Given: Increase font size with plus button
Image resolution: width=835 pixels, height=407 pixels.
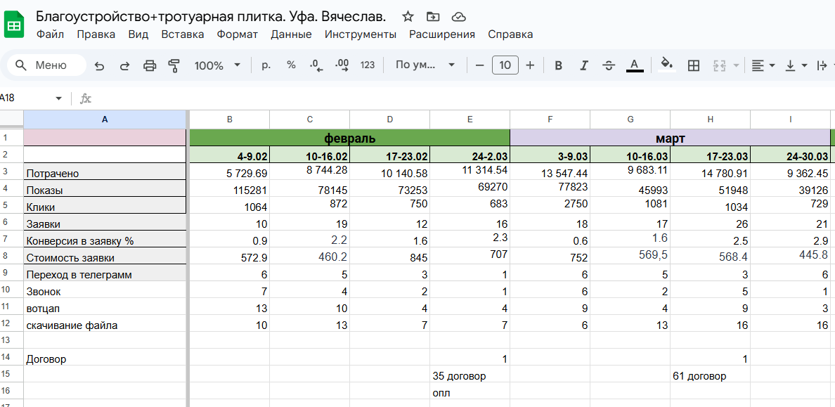Looking at the screenshot, I should click(x=530, y=65).
